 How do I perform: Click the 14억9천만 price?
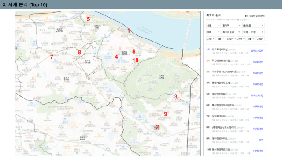(x=258, y=151)
